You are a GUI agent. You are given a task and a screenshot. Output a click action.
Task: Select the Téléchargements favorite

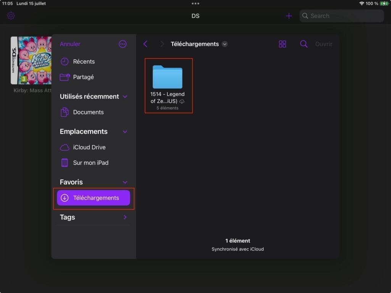point(94,198)
